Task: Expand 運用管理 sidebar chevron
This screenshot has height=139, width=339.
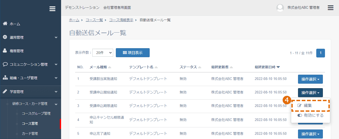Action: (56, 38)
